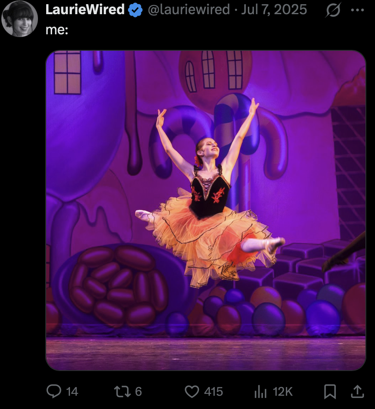The width and height of the screenshot is (375, 409).
Task: Click the repost count of 6
Action: click(x=139, y=392)
